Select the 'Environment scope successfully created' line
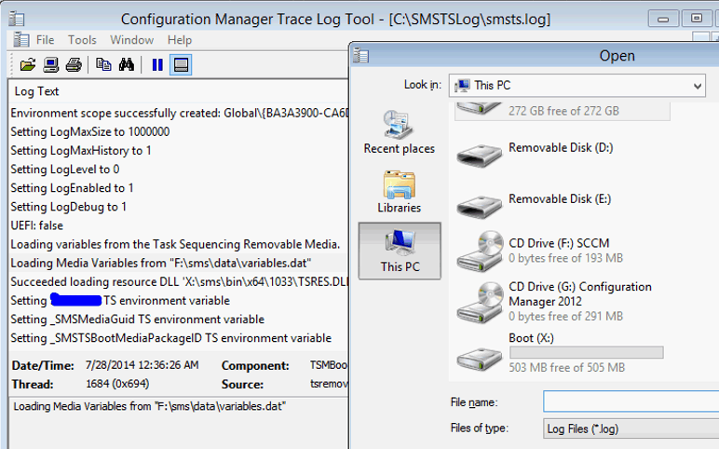This screenshot has width=719, height=449. (x=179, y=114)
